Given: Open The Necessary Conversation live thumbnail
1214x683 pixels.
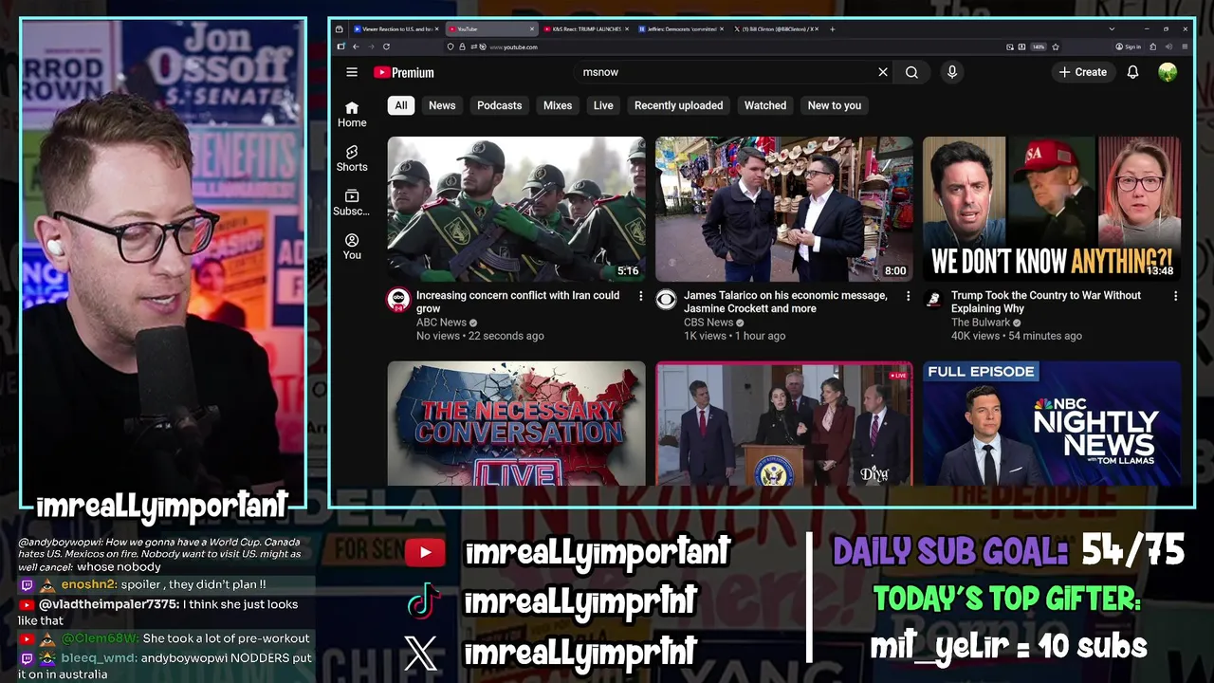Looking at the screenshot, I should [516, 423].
